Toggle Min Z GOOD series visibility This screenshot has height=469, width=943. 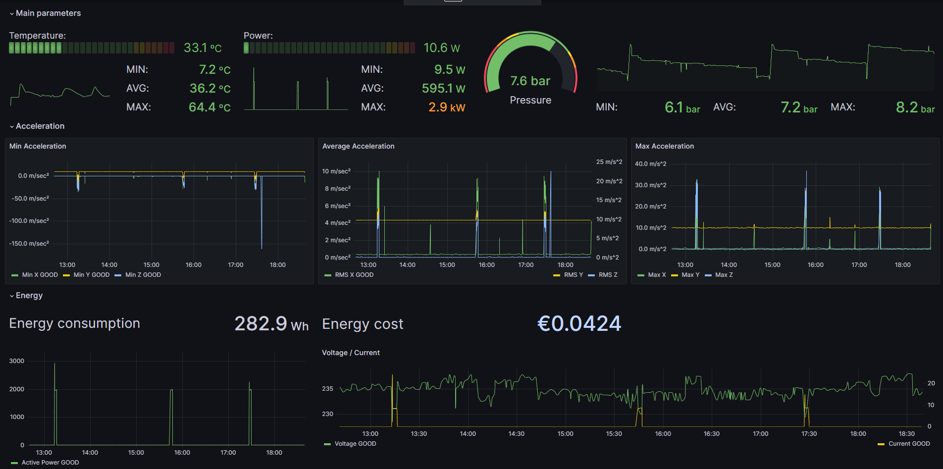point(143,275)
